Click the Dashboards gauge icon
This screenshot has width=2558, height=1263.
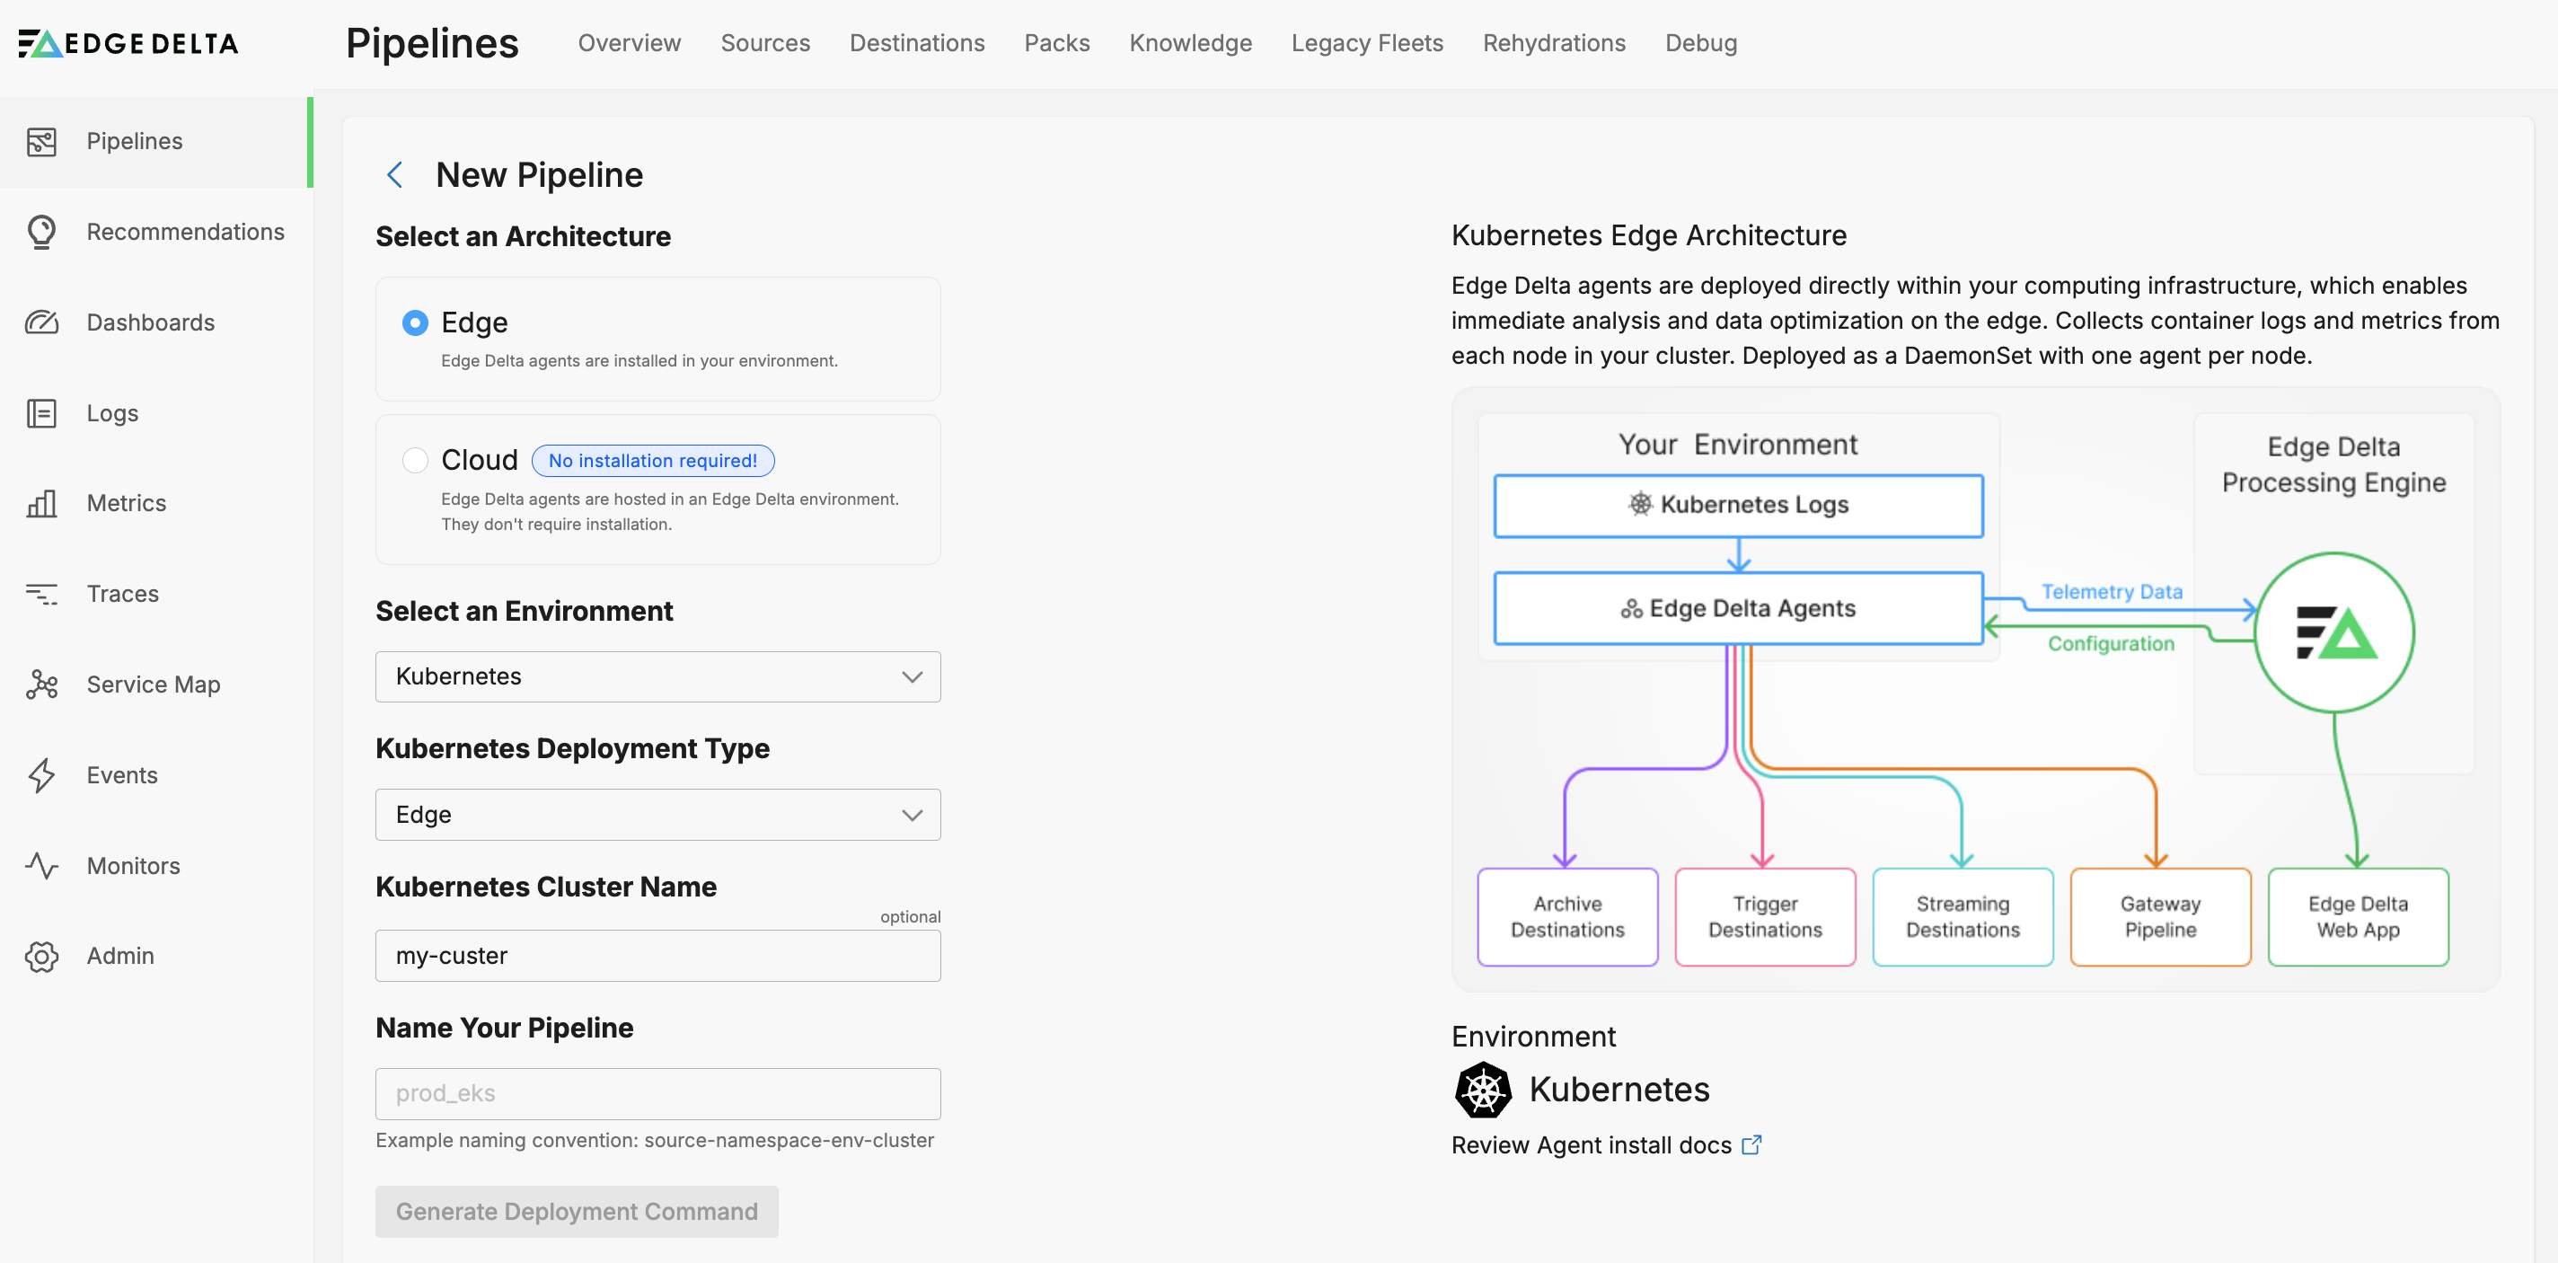(x=41, y=322)
